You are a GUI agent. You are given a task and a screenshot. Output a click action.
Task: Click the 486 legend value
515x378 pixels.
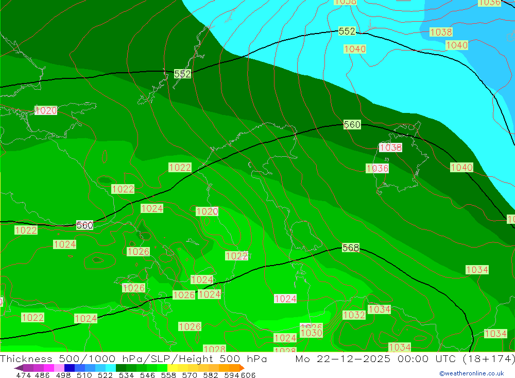[x=42, y=375]
